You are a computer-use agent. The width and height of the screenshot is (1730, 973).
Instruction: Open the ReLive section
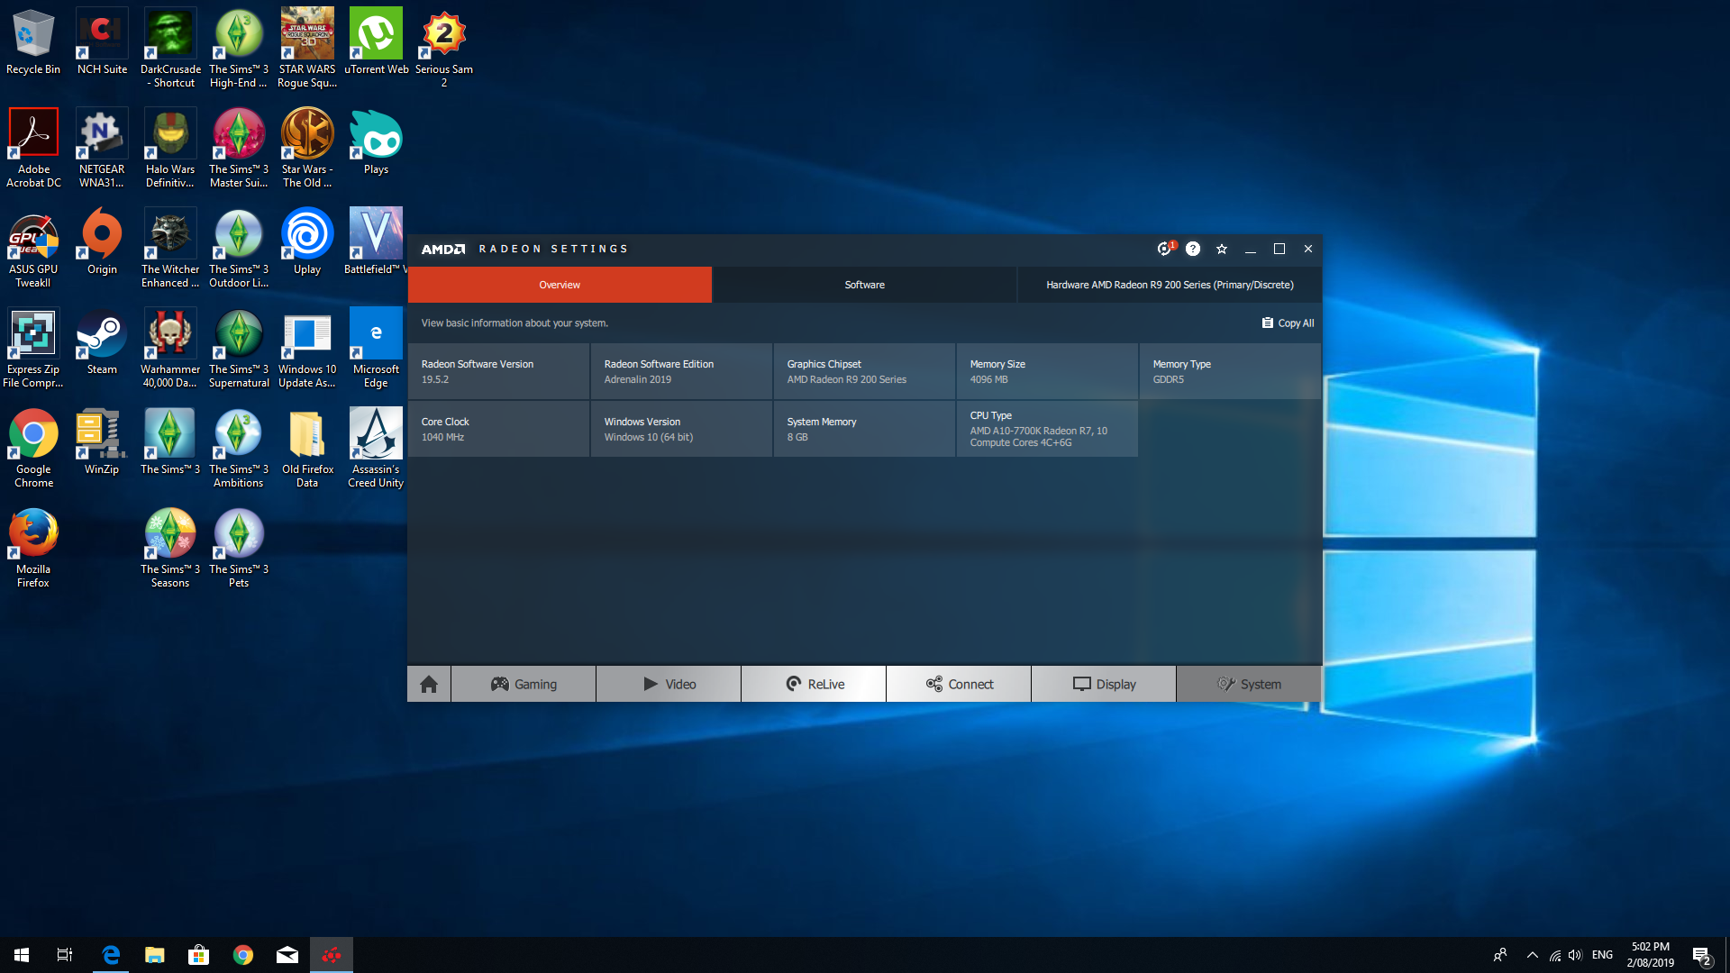point(814,685)
